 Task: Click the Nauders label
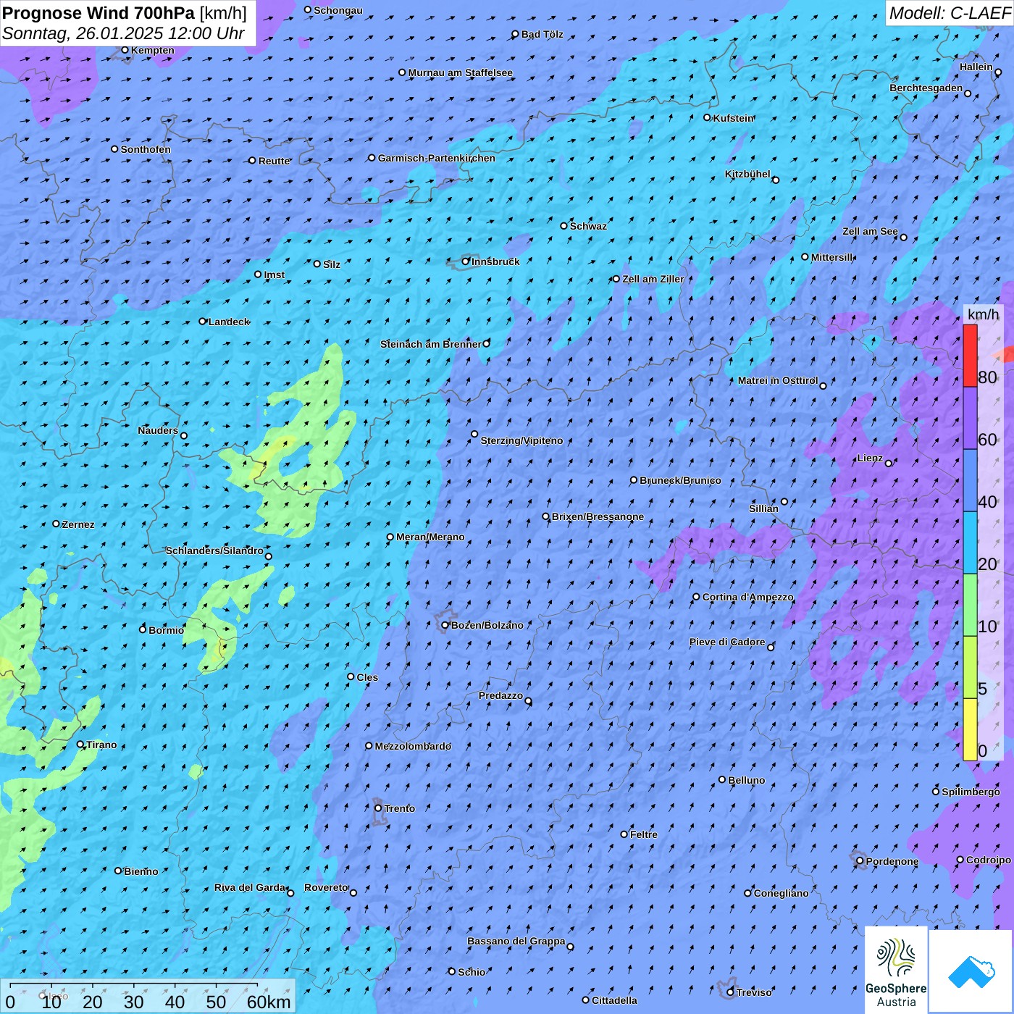(x=158, y=430)
